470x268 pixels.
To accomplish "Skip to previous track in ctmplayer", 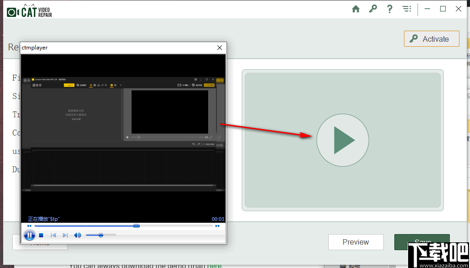I will 53,235.
